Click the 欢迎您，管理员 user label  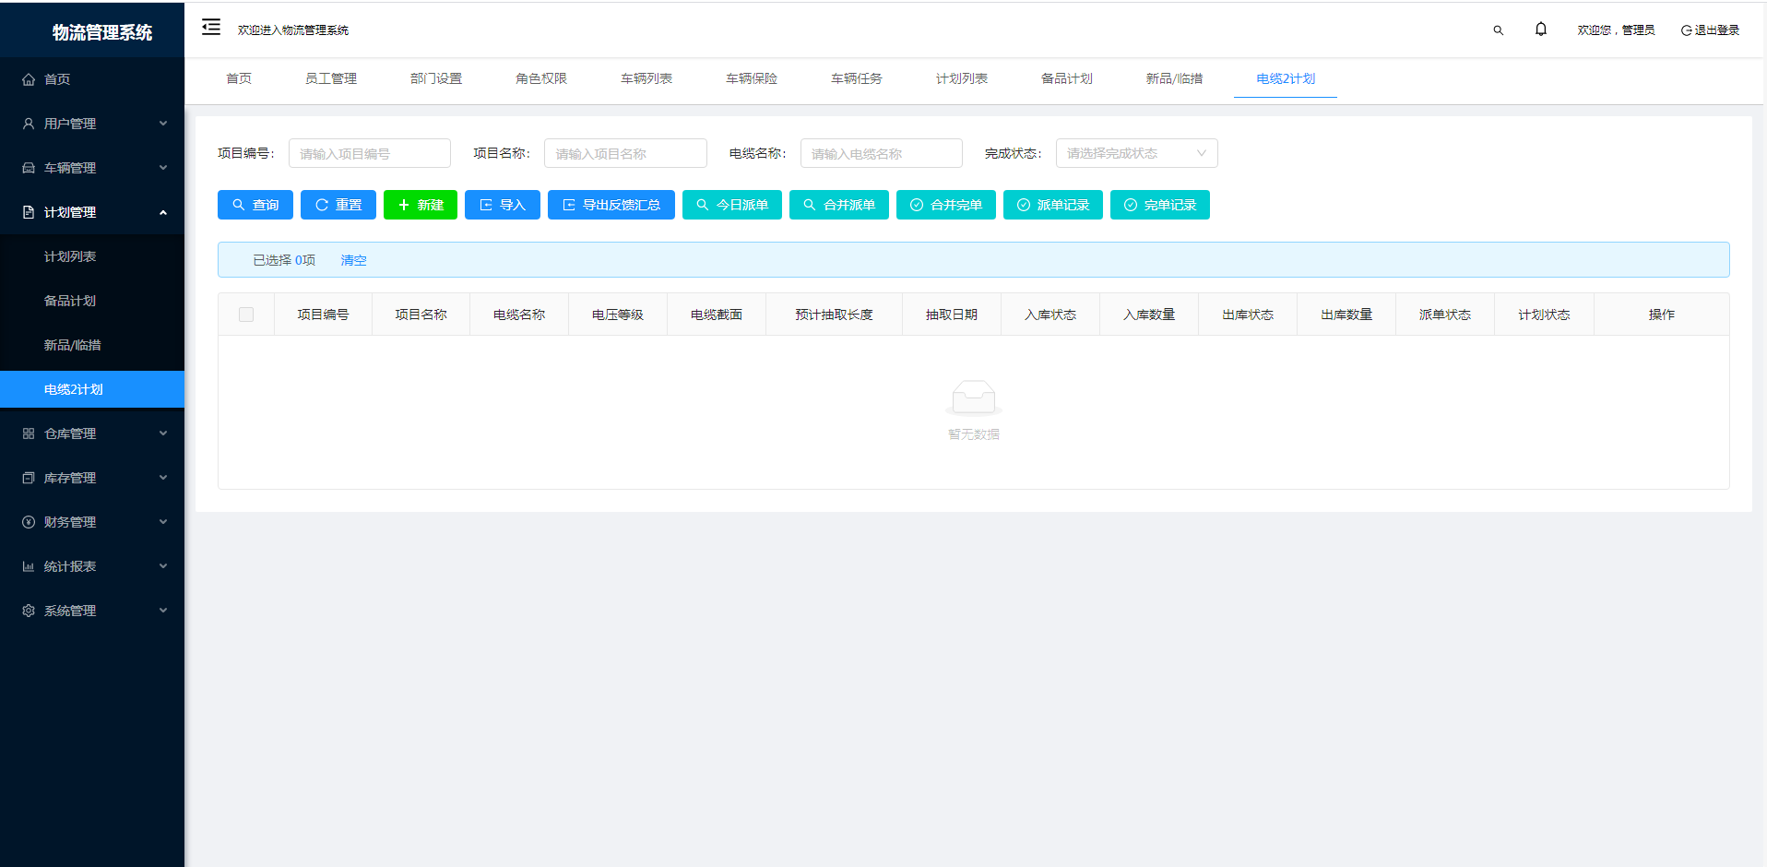tap(1616, 30)
